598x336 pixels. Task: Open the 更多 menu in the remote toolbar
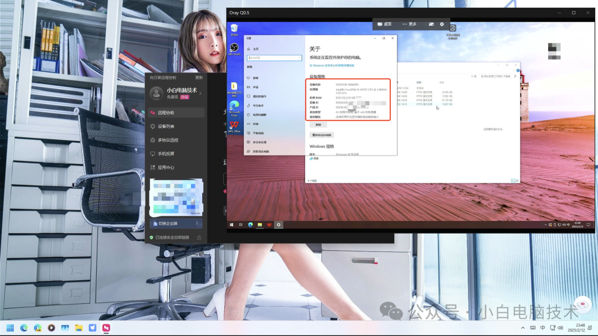tap(409, 24)
